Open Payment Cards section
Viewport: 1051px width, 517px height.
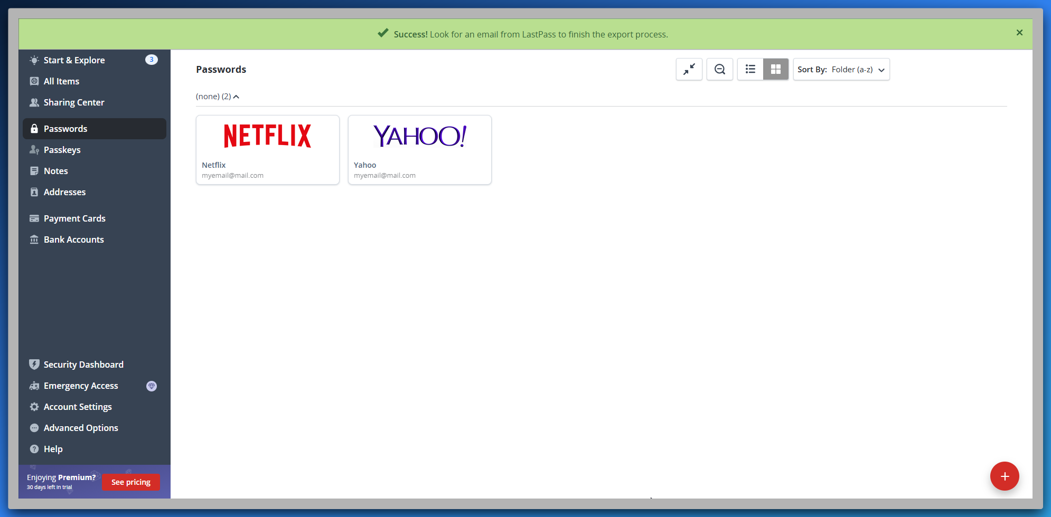click(x=74, y=218)
